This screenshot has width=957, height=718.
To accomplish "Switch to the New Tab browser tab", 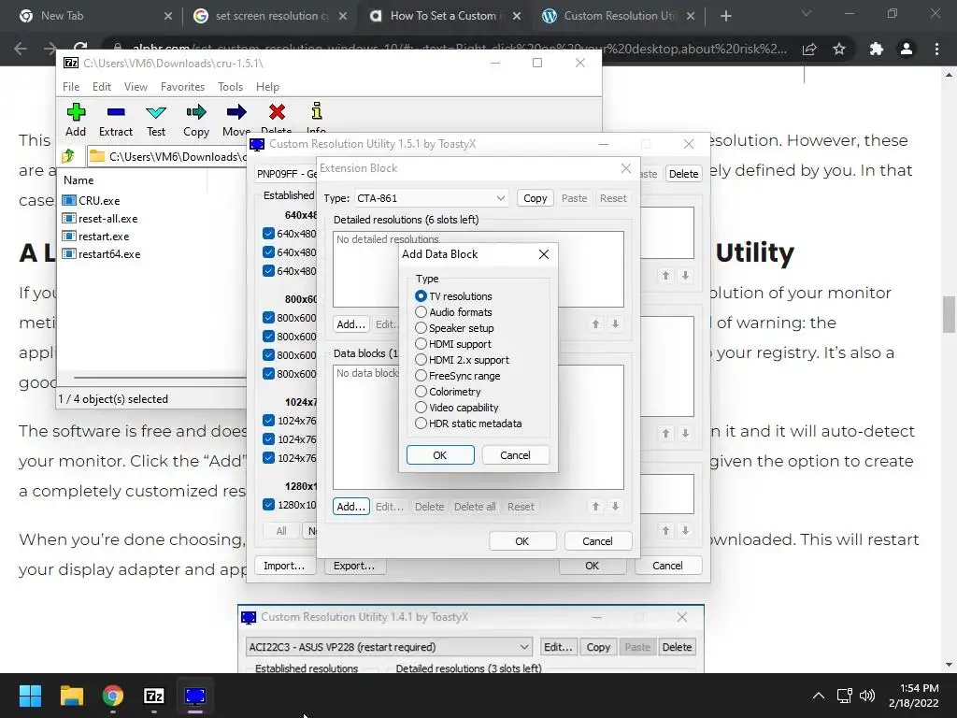I will (96, 16).
